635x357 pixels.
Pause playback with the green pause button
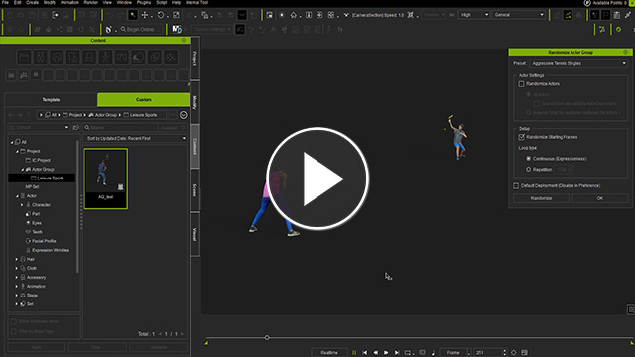(x=354, y=353)
